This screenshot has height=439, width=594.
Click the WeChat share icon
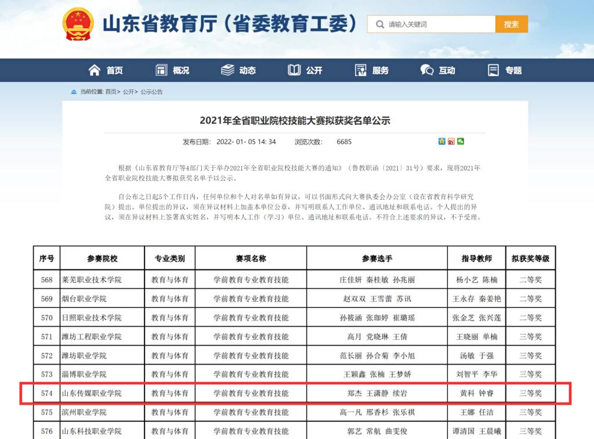461,142
